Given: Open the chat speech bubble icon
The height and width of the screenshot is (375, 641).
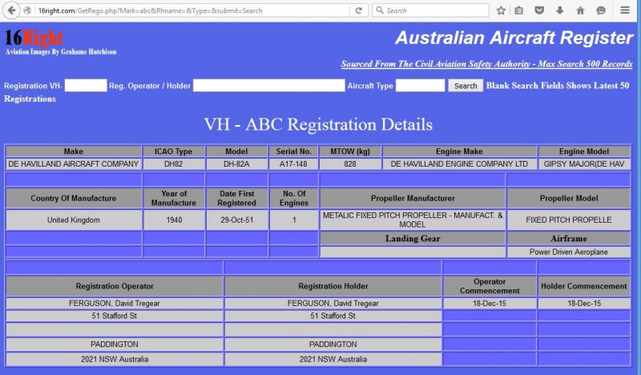Looking at the screenshot, I should [x=601, y=10].
